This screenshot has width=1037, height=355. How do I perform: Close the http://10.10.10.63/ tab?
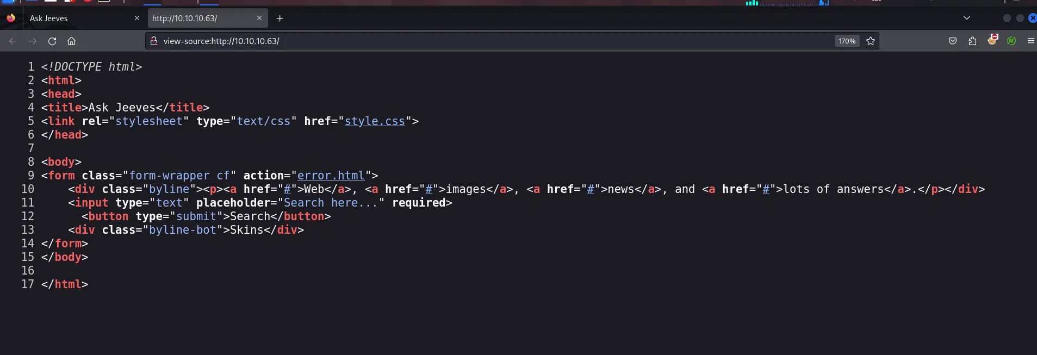(x=259, y=18)
